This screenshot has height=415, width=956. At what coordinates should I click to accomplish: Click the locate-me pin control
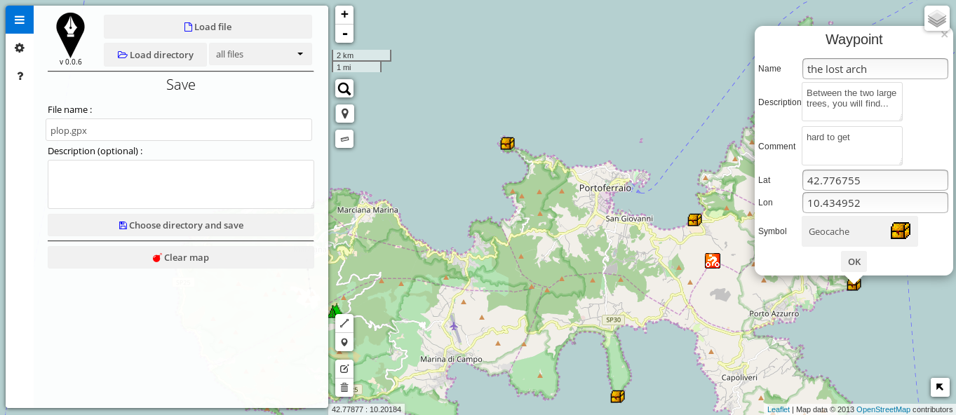[344, 114]
